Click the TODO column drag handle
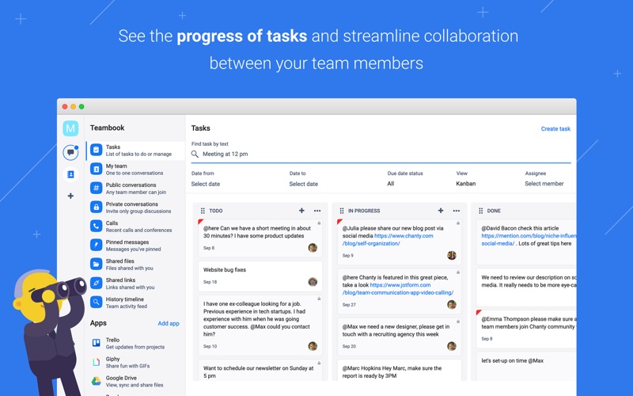This screenshot has width=633, height=396. (203, 211)
